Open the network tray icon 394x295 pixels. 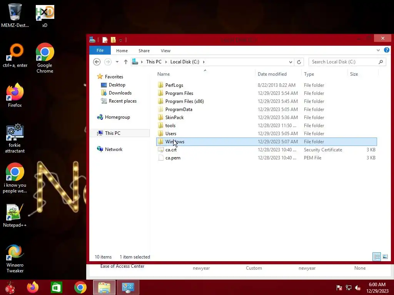point(349,287)
